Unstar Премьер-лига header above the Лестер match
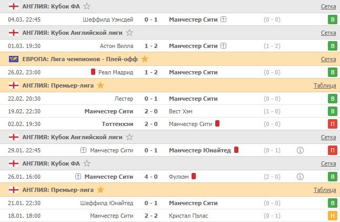Image resolution: width=340 pixels, height=222 pixels. (101, 85)
